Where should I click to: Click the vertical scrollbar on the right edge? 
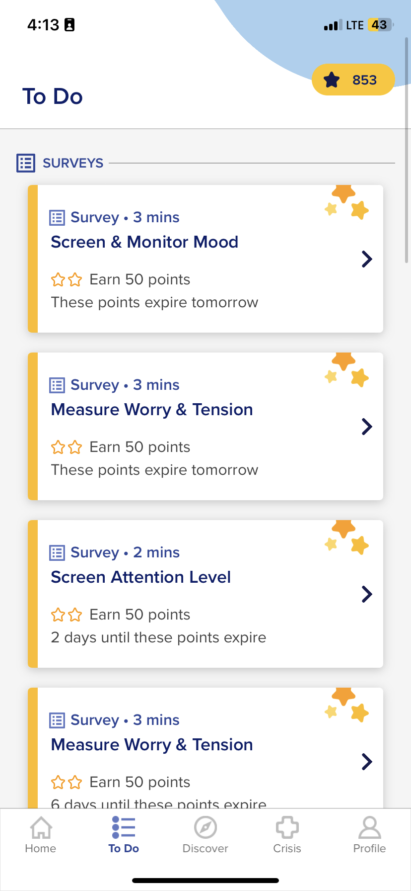point(407,149)
